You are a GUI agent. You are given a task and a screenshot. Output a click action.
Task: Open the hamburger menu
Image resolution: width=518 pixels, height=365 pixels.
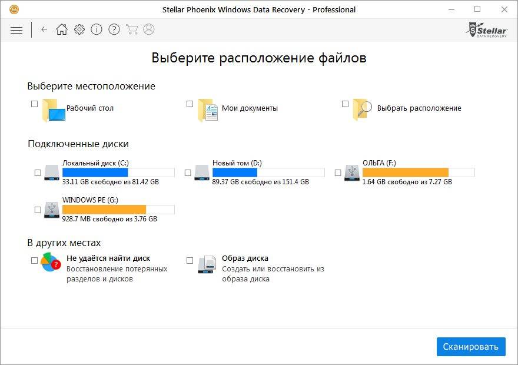pyautogui.click(x=16, y=29)
